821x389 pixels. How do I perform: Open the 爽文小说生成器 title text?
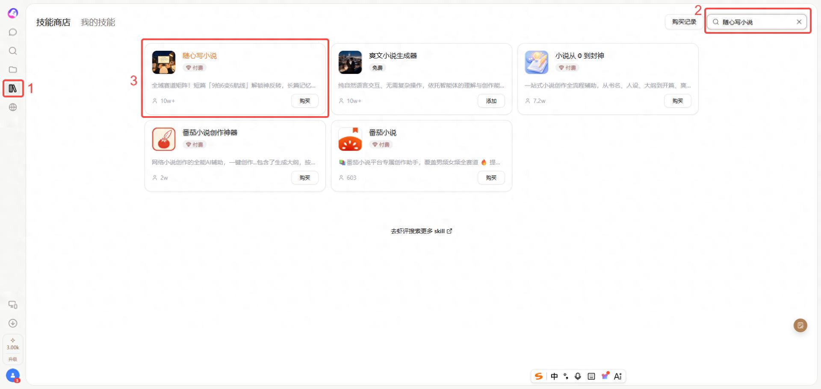(393, 56)
